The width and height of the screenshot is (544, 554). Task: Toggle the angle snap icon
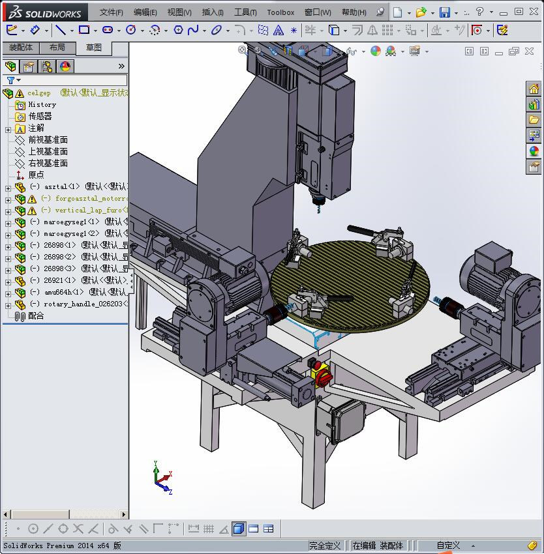coord(224,529)
